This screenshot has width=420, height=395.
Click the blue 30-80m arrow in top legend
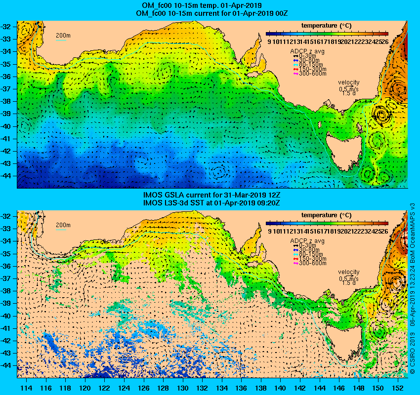pyautogui.click(x=295, y=60)
